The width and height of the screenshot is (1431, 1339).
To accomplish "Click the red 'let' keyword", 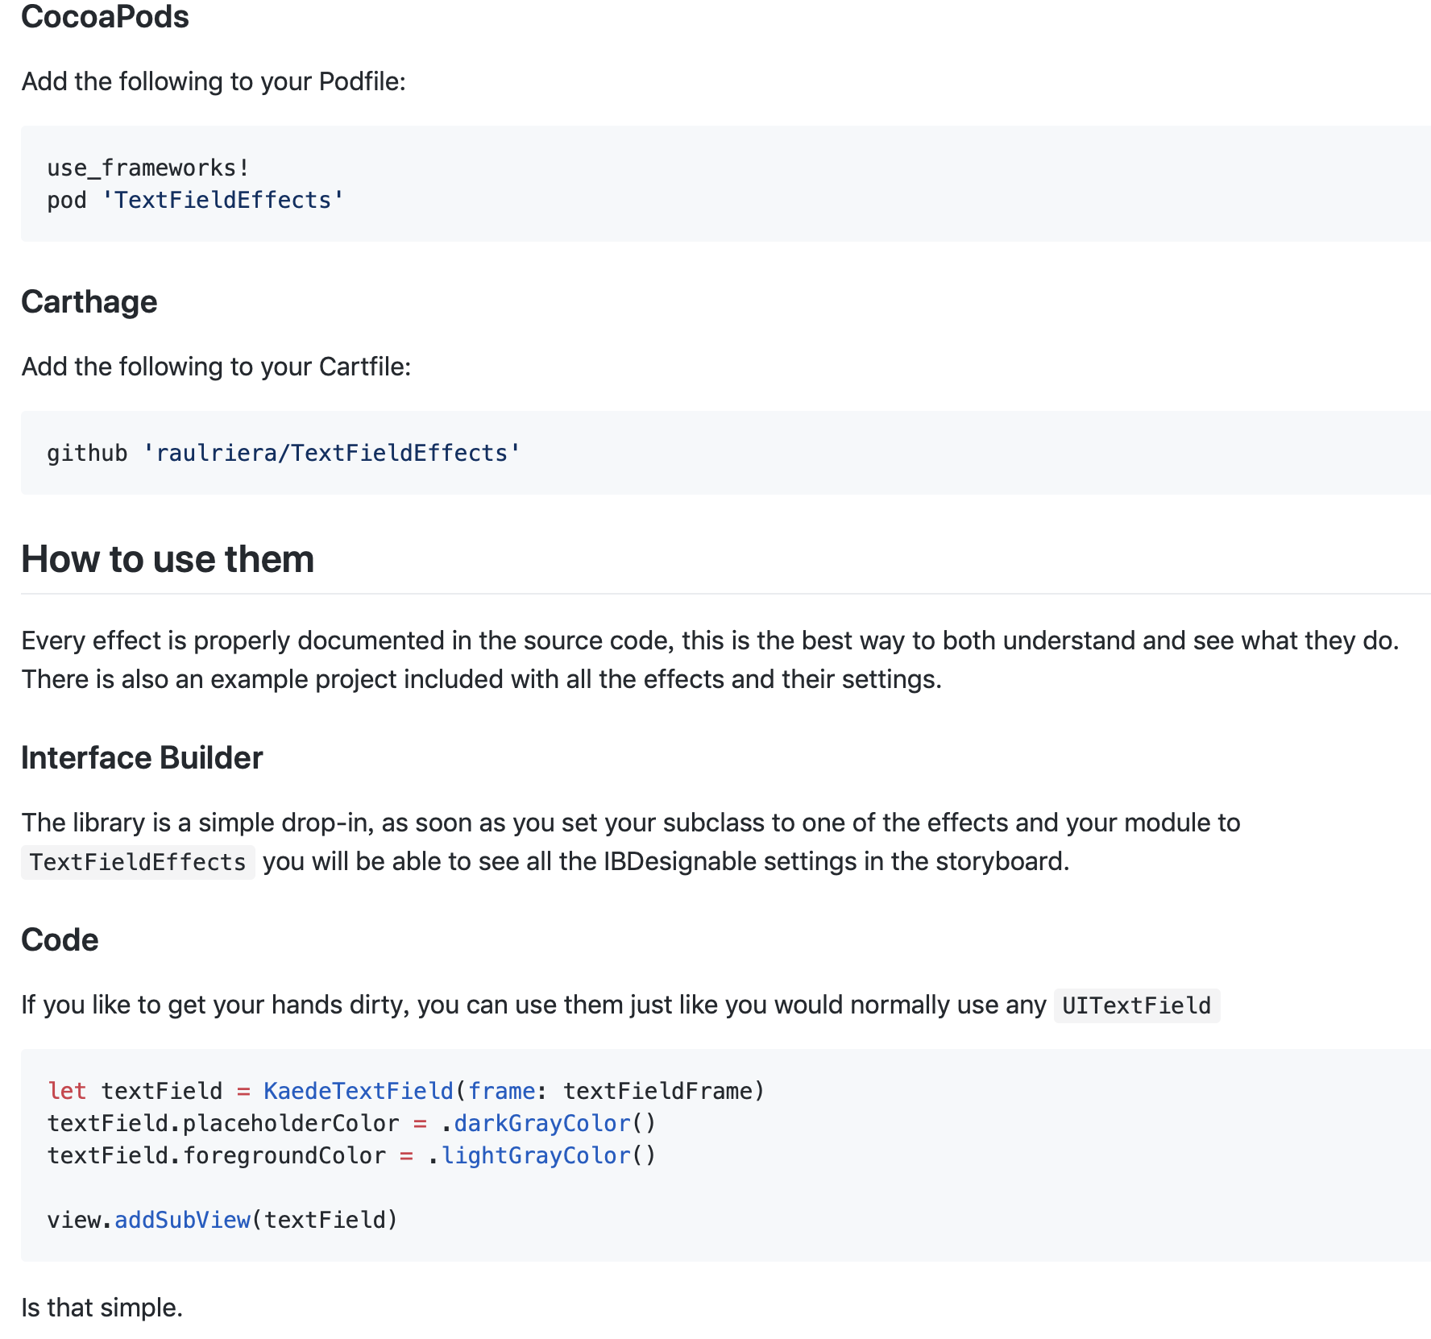I will click(x=67, y=1092).
